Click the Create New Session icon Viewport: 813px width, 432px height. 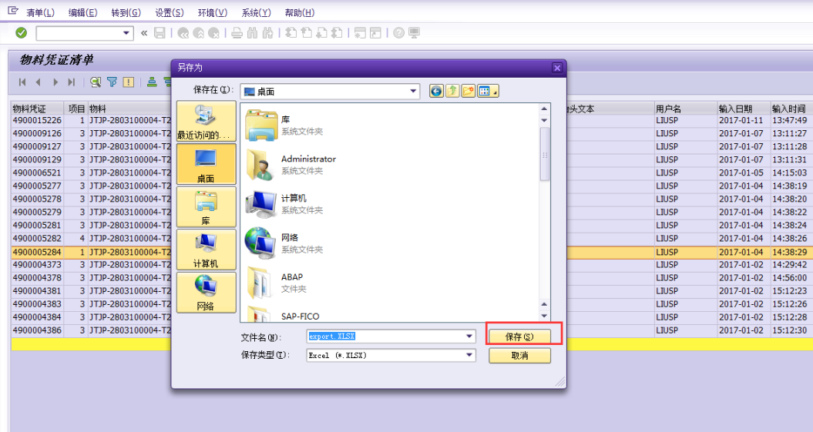(361, 33)
